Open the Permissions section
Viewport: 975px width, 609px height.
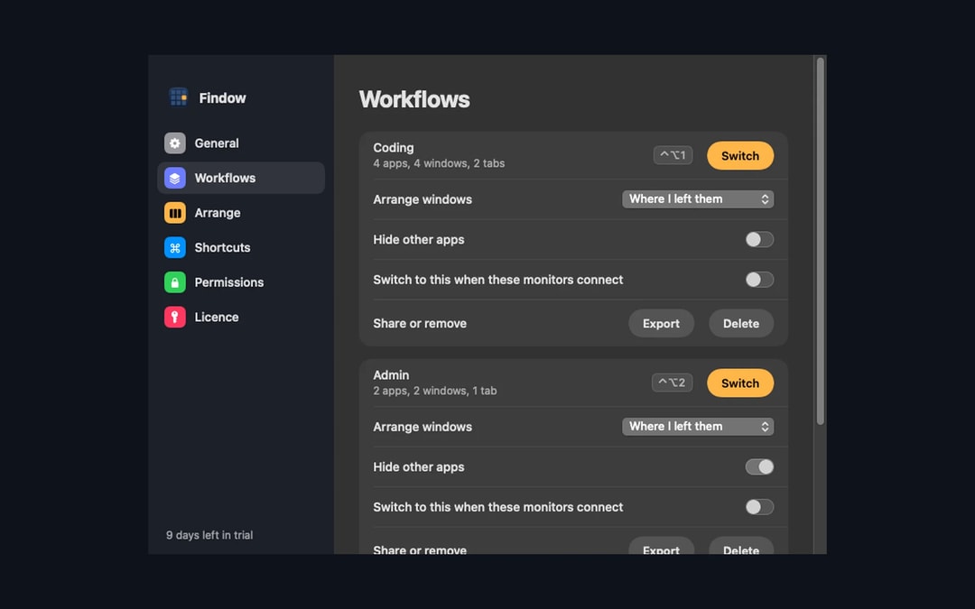(241, 282)
